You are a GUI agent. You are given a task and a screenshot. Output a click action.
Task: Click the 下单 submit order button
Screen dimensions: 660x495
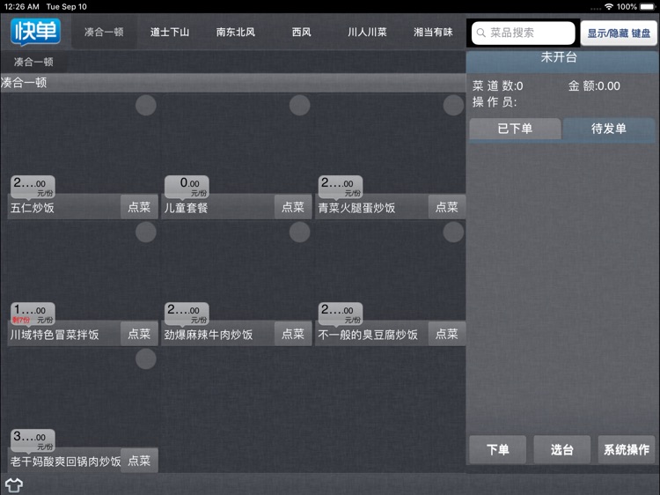498,449
